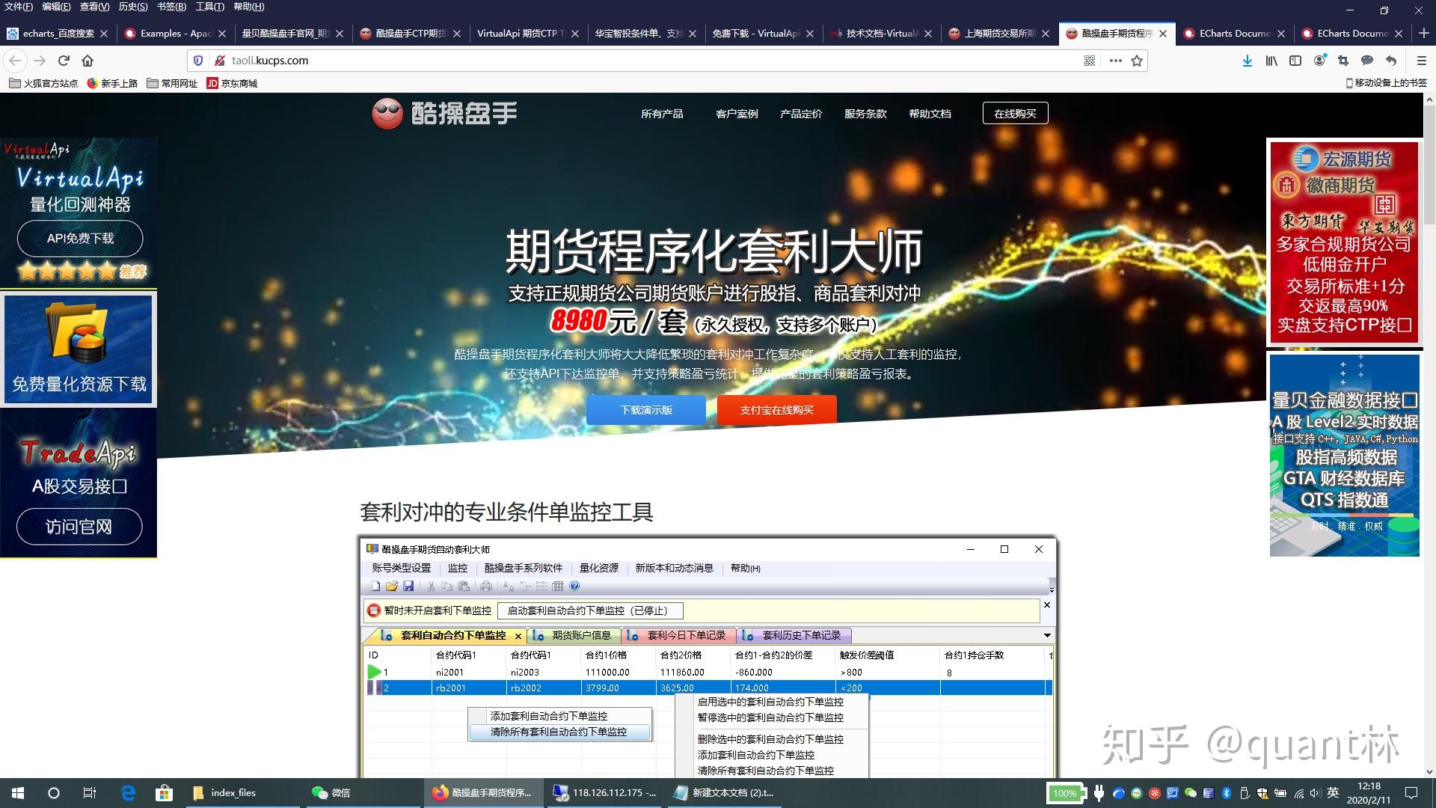Click the page vertical scrollbar down arrow
This screenshot has height=808, width=1436.
[1429, 771]
